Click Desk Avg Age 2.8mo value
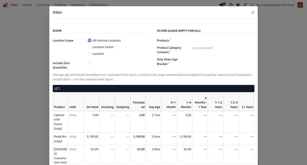Viewport: 307px width, 165px height. (x=156, y=149)
